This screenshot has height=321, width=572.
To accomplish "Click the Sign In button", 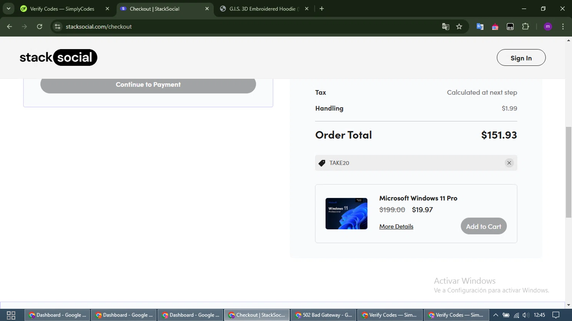I will click(x=521, y=58).
